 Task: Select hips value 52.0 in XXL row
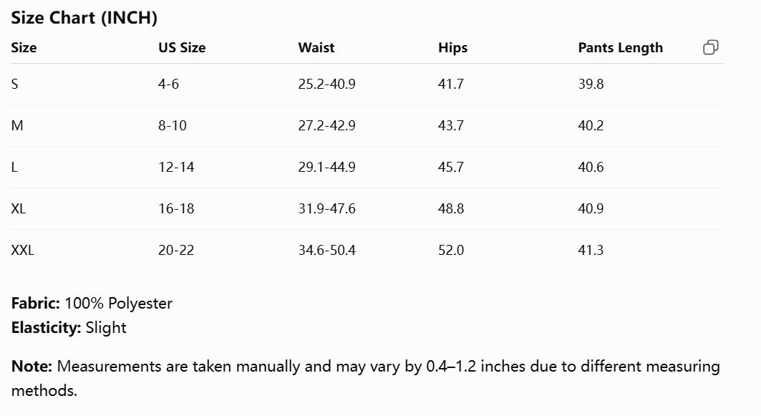(x=451, y=250)
